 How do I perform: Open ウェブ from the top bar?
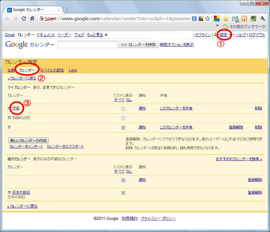(x=80, y=35)
